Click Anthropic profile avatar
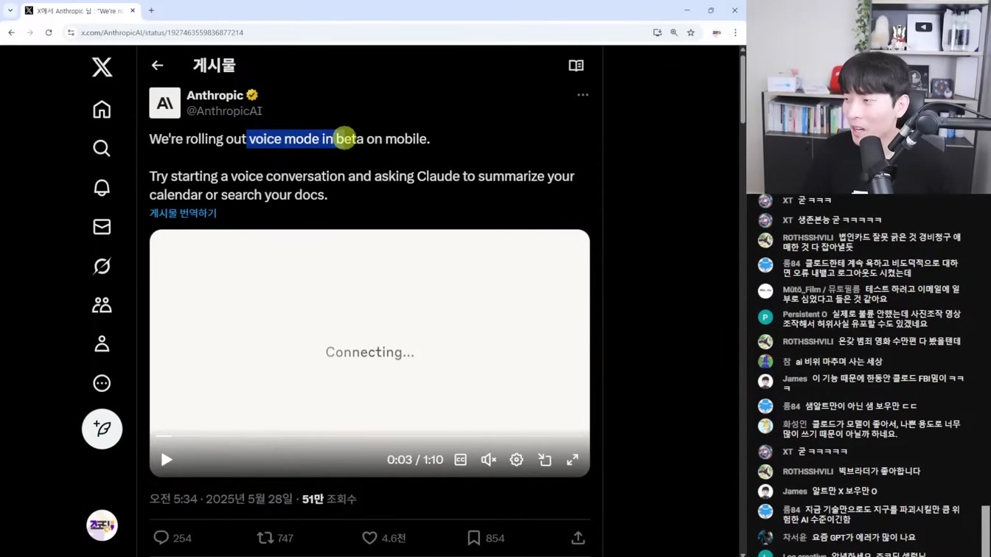991x557 pixels. pyautogui.click(x=164, y=103)
